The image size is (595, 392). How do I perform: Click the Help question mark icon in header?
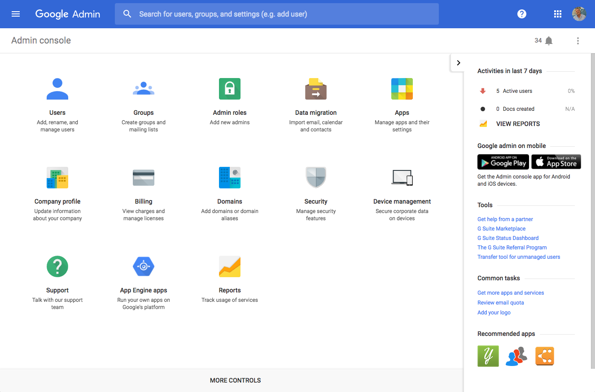(522, 14)
